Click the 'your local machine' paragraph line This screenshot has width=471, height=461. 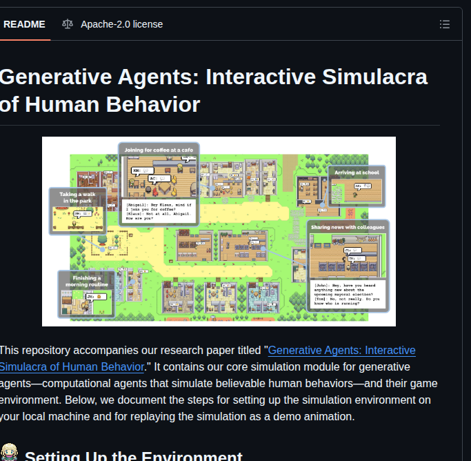point(177,417)
